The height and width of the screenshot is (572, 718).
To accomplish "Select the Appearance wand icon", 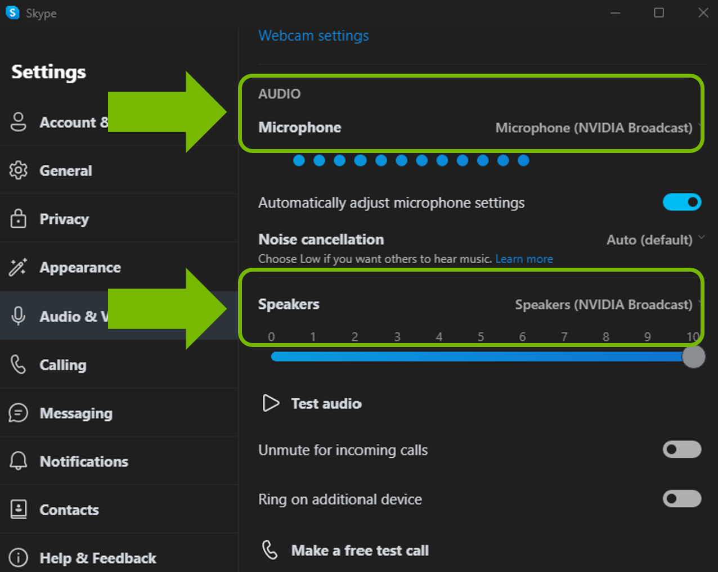I will click(x=18, y=267).
